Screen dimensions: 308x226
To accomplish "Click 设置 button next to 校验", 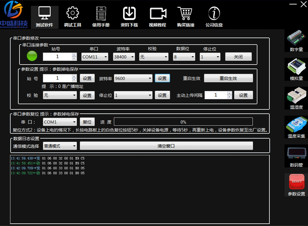I will pyautogui.click(x=87, y=95).
